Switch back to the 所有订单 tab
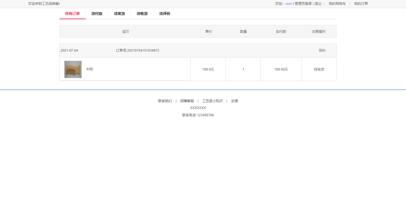Image resolution: width=406 pixels, height=199 pixels. (72, 14)
